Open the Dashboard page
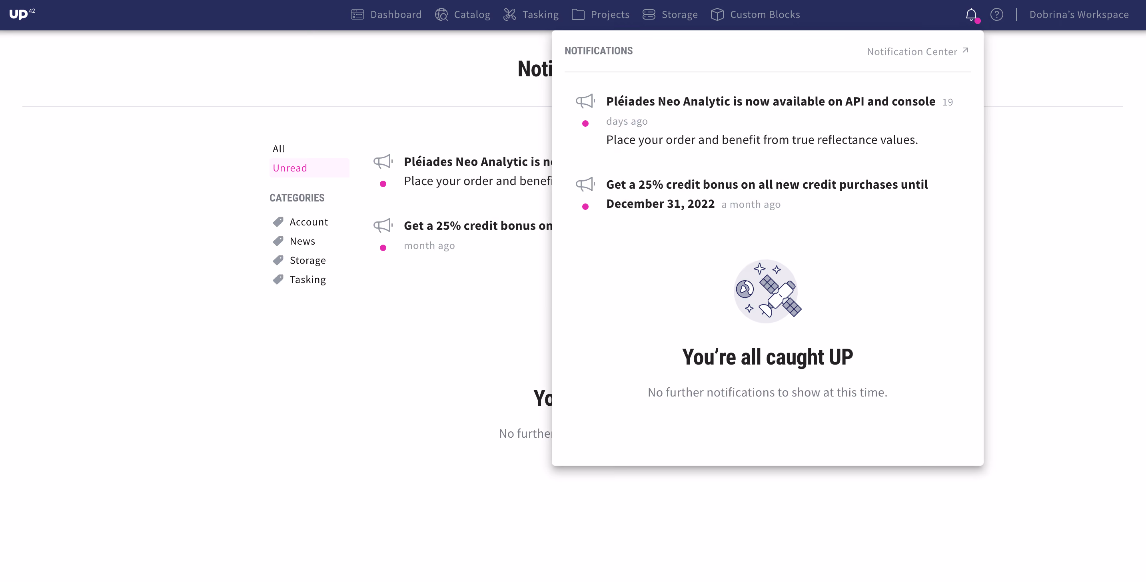Viewport: 1146px width, 582px height. coord(386,15)
